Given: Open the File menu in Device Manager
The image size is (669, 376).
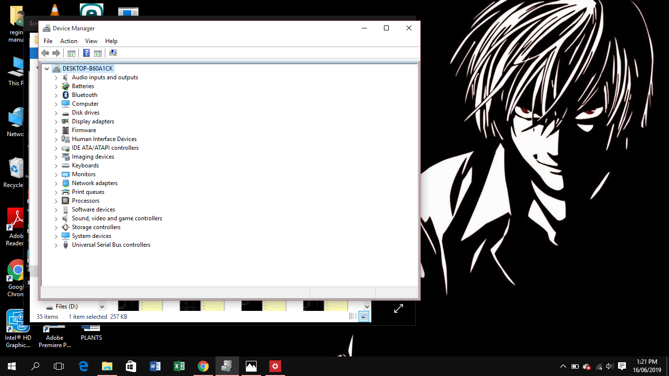Looking at the screenshot, I should [48, 41].
